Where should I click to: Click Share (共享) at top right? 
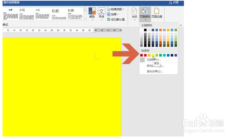click(174, 3)
